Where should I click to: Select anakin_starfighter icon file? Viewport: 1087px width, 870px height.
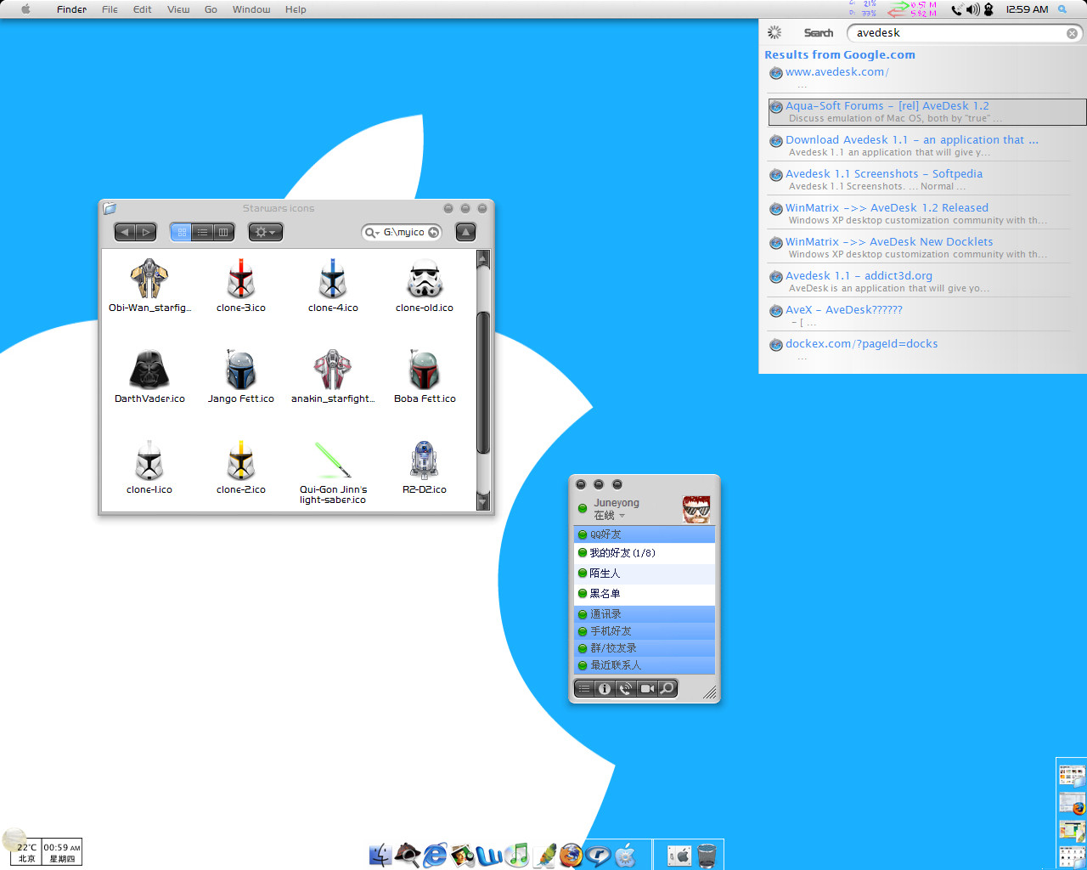pyautogui.click(x=333, y=376)
